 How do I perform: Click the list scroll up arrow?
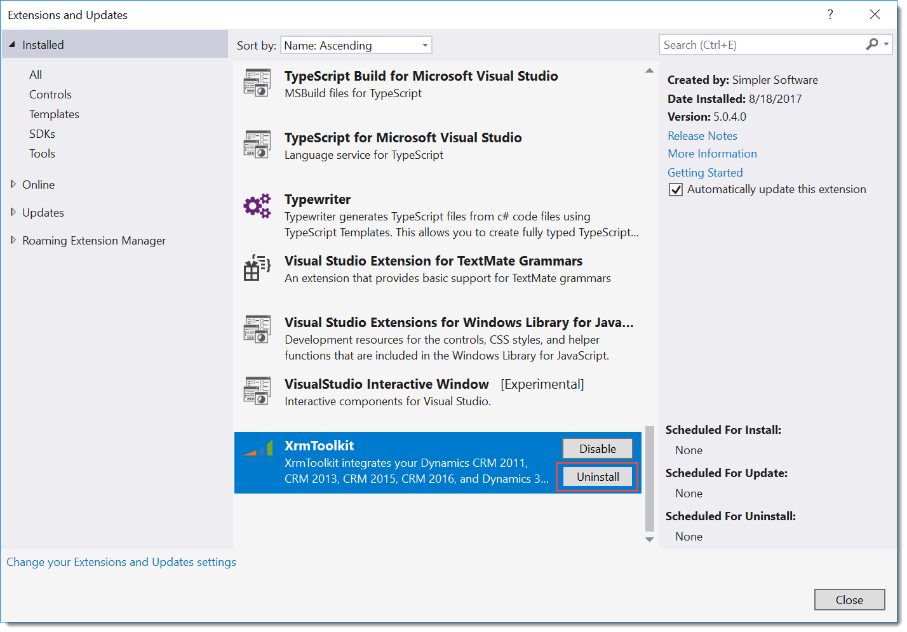point(649,71)
